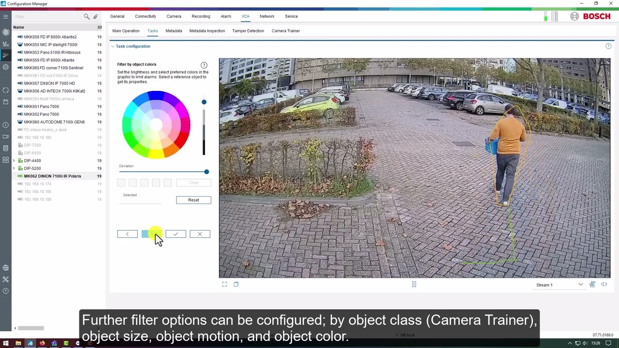This screenshot has height=348, width=619.
Task: Adjust the Deviation slider handle
Action: [x=206, y=172]
